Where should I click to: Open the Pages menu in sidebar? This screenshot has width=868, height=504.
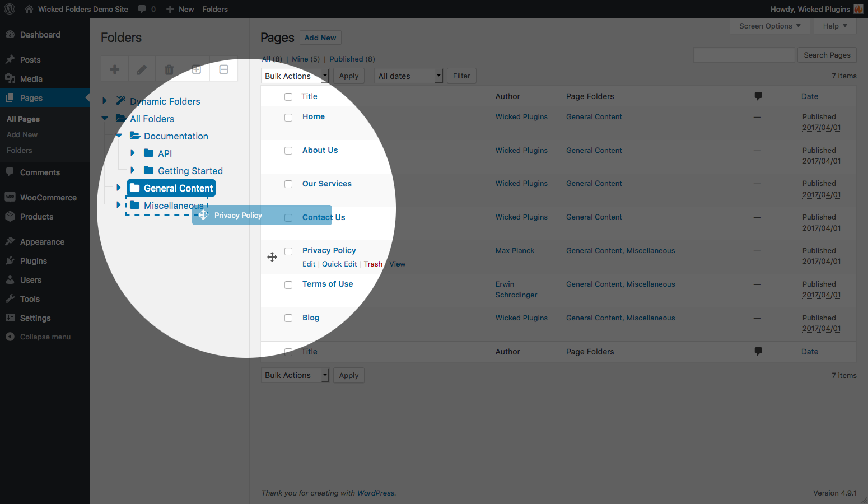tap(45, 97)
